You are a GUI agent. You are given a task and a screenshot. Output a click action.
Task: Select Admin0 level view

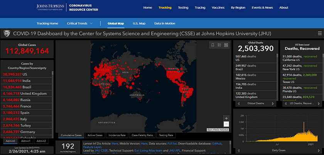[10, 141]
